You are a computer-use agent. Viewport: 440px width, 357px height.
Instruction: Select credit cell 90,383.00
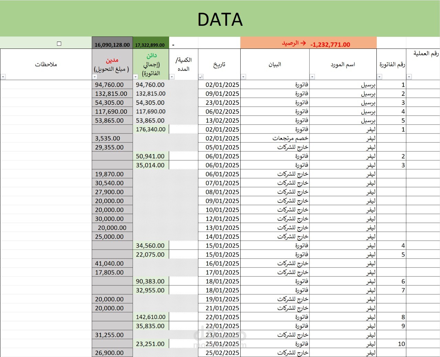click(151, 281)
